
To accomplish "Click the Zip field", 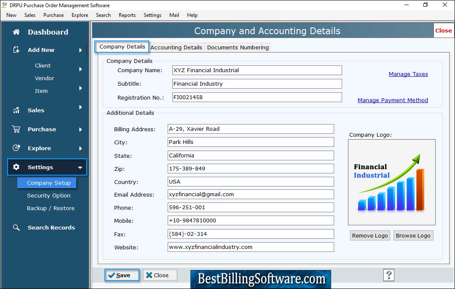I will coord(251,168).
